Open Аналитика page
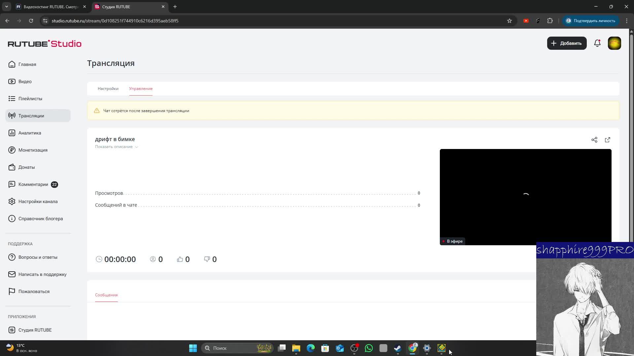 tap(38, 133)
